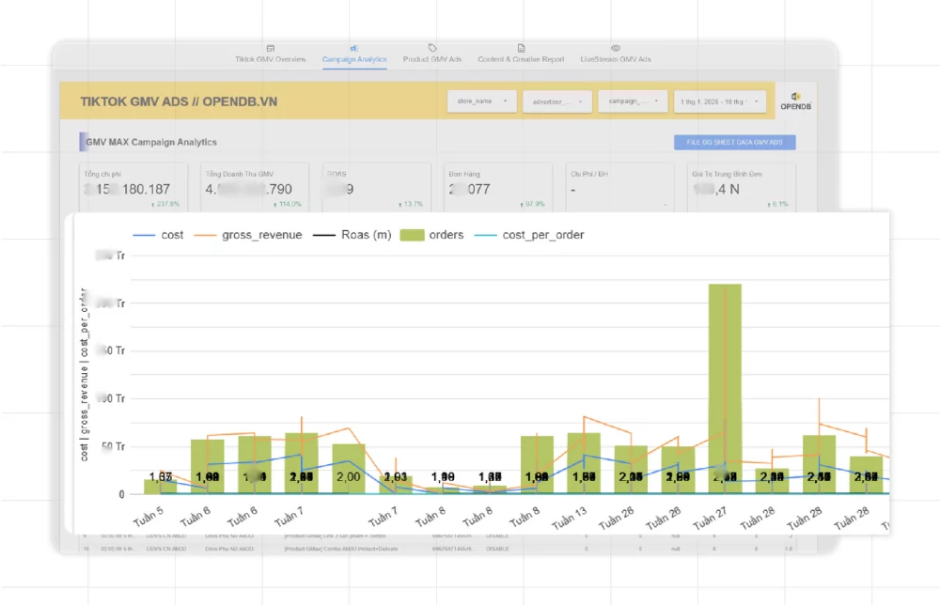Screen dimensions: 940x605
Task: Open the LiveStream GMV Ads eye icon
Action: pos(615,48)
